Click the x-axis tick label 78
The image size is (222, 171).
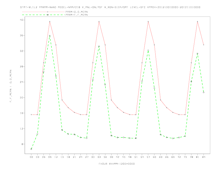pyautogui.click(x=191, y=157)
